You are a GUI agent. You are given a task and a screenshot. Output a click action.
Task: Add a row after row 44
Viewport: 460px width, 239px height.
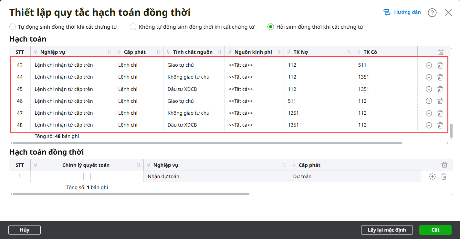pos(429,77)
